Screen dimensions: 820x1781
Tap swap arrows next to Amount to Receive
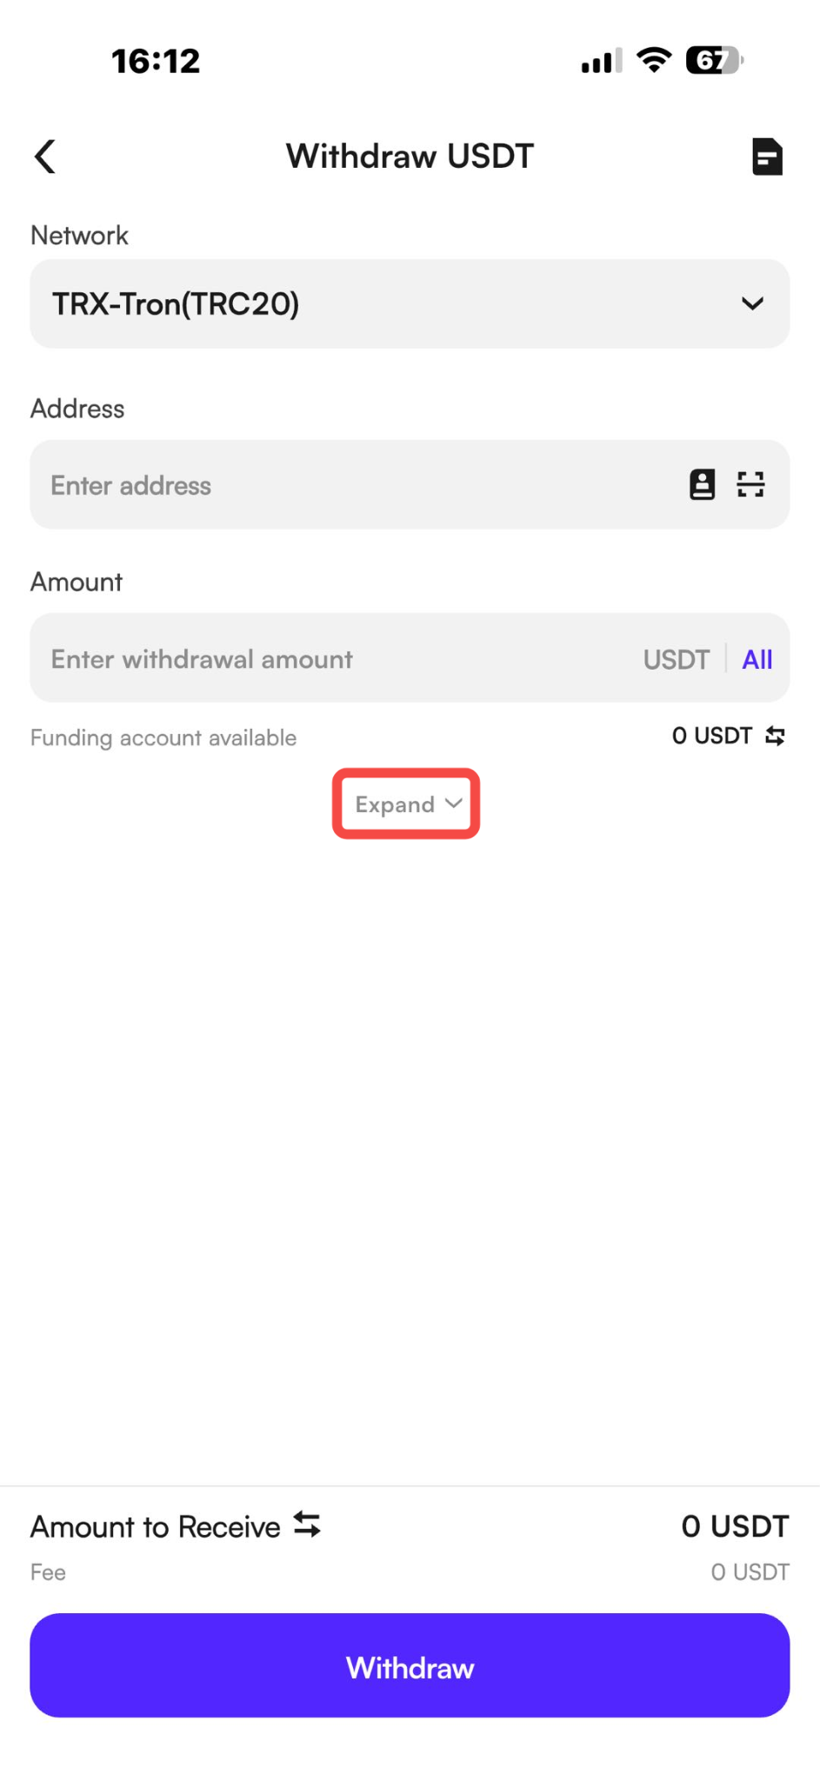tap(307, 1524)
